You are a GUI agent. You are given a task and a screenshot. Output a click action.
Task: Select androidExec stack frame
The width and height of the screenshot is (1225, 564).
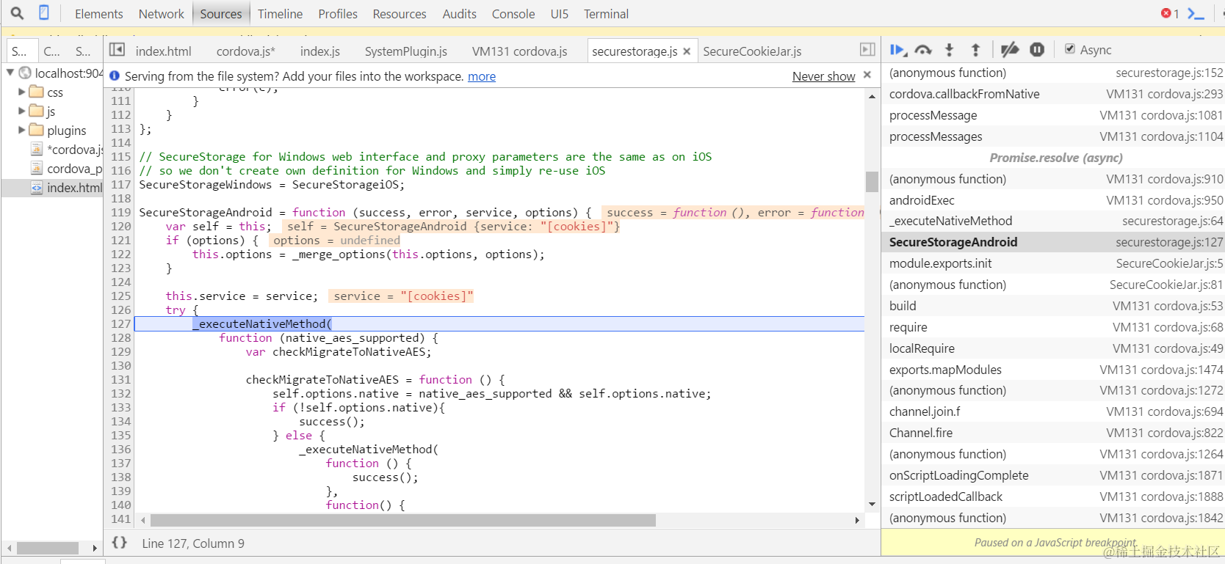(1053, 200)
